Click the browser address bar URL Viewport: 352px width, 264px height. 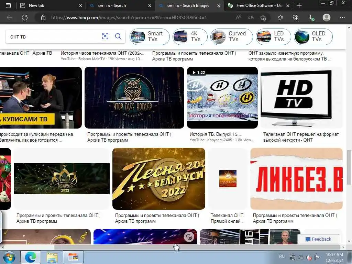pos(129,18)
